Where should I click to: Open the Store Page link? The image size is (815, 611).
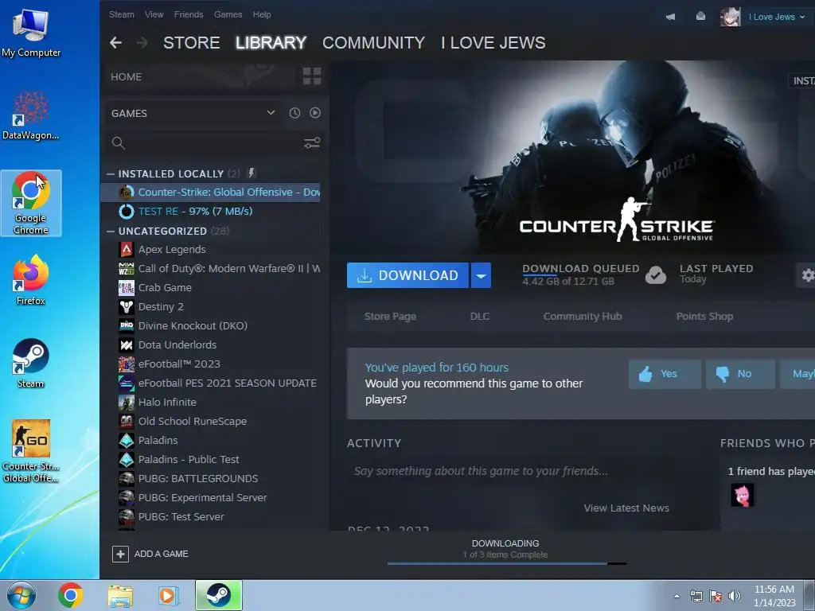coord(390,317)
